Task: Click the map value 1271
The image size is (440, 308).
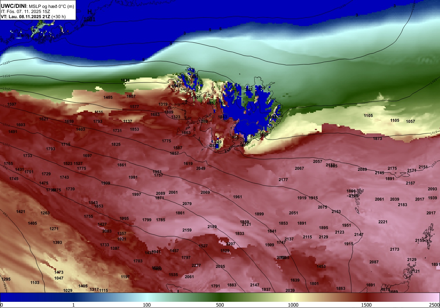Action: 54,229
